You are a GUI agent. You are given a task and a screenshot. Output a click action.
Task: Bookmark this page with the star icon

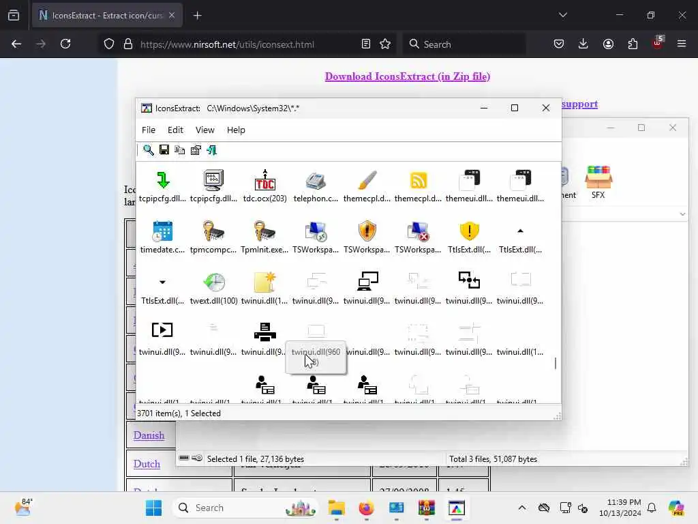tap(385, 44)
